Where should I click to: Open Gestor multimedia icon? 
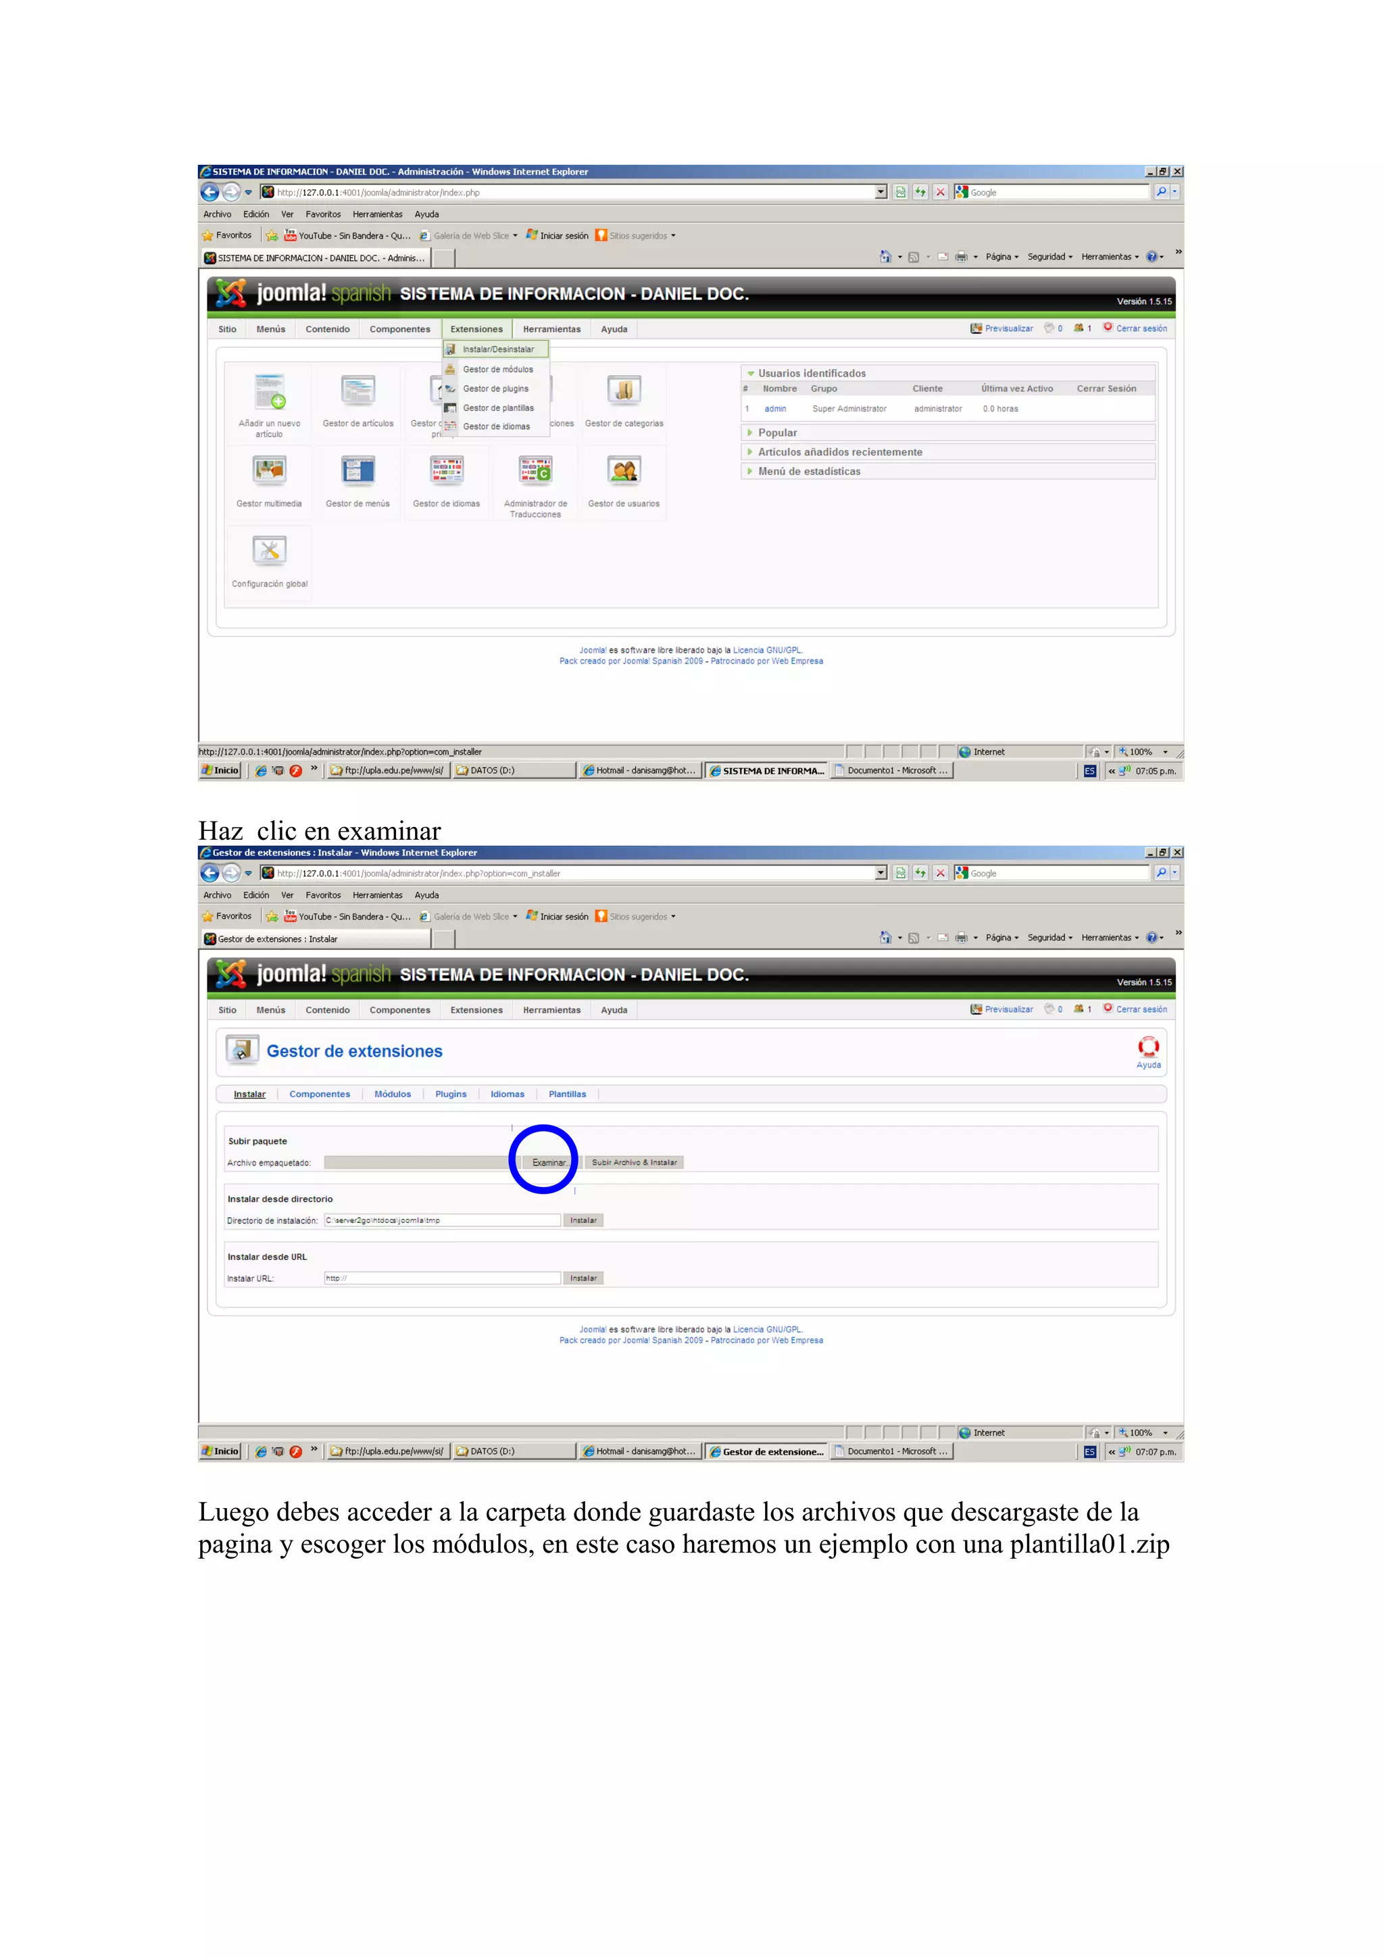270,470
